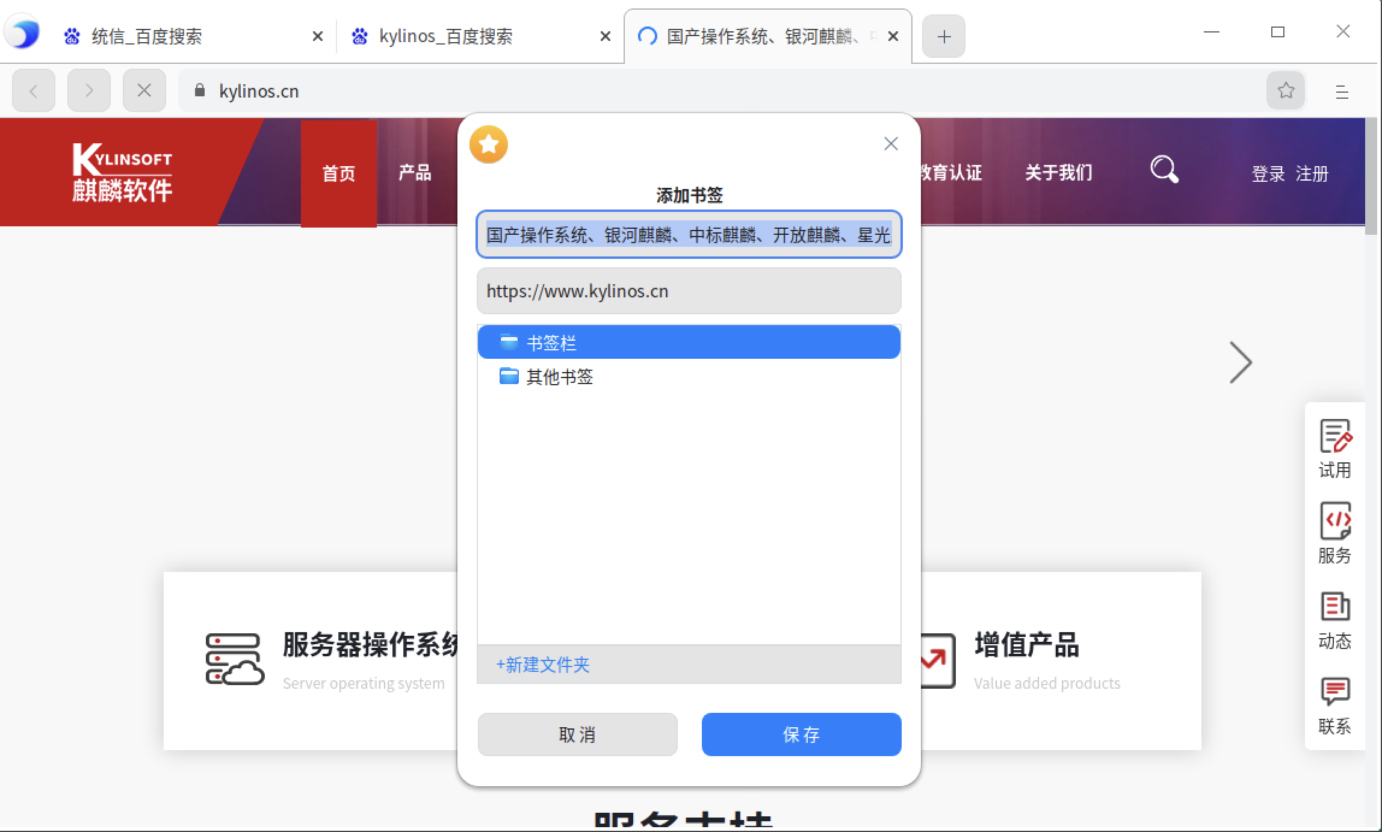Screen dimensions: 1382x832
Task: Close the 国产操作系统 tab
Action: pyautogui.click(x=894, y=36)
